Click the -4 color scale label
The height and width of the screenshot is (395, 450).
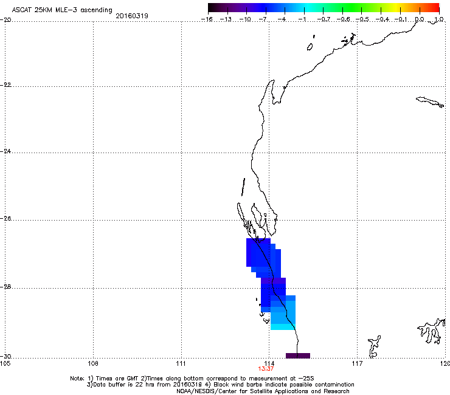pos(282,19)
